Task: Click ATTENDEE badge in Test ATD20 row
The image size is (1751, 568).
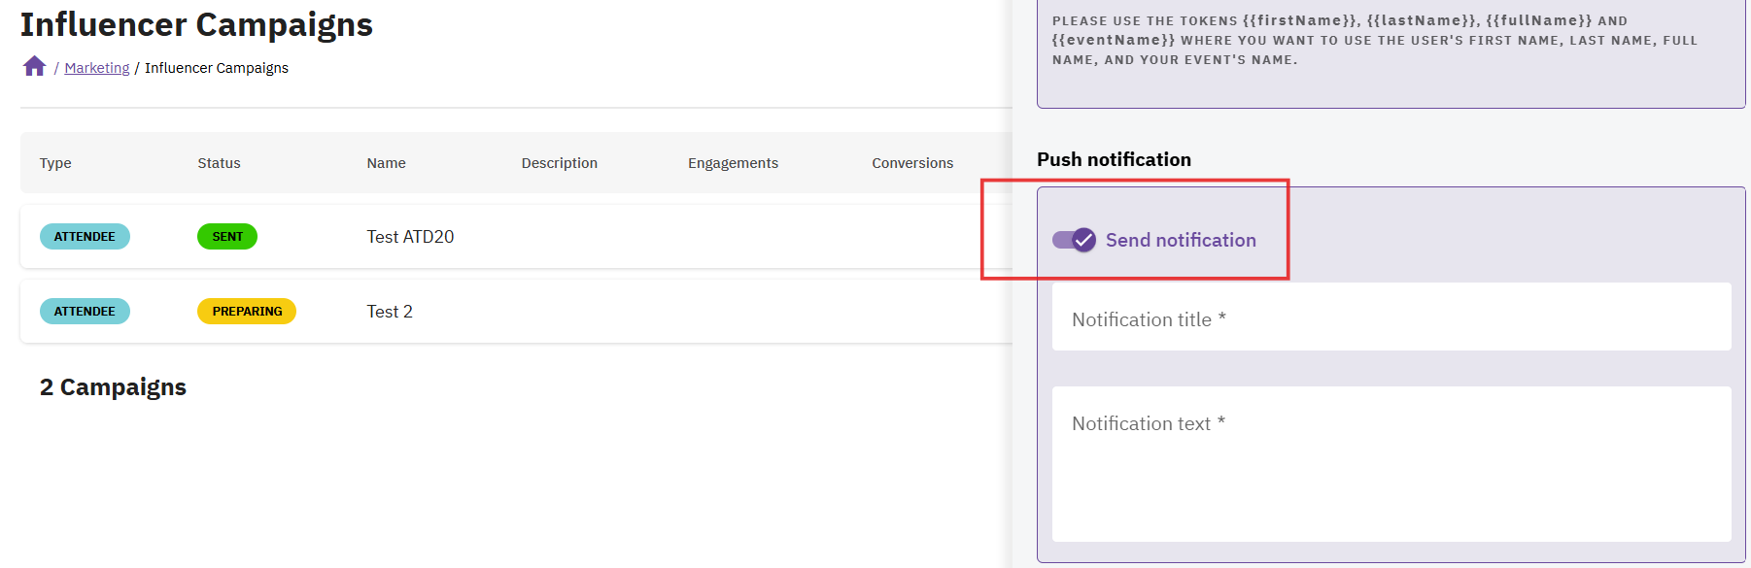Action: [85, 237]
